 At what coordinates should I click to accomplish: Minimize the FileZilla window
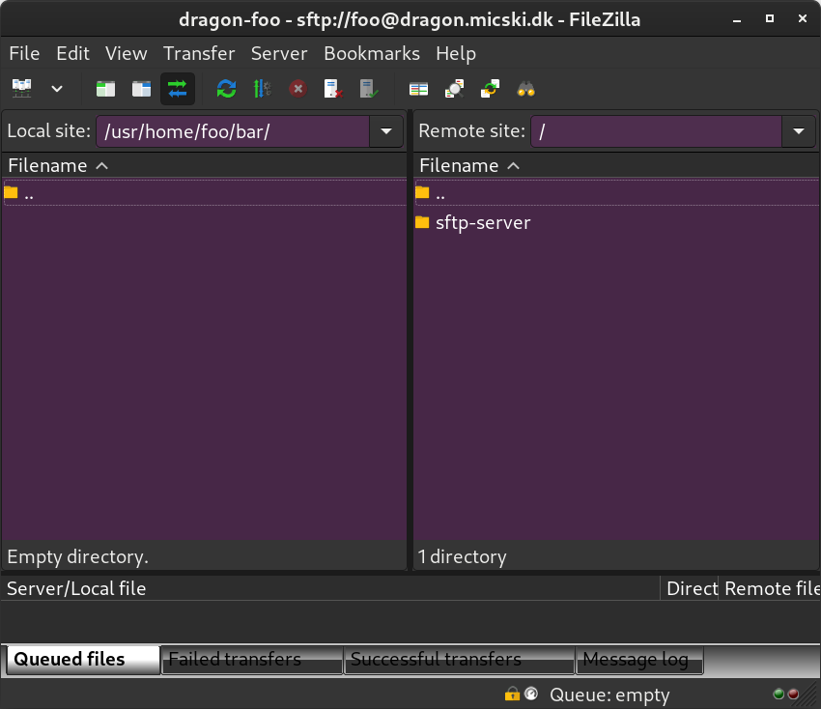pyautogui.click(x=737, y=20)
